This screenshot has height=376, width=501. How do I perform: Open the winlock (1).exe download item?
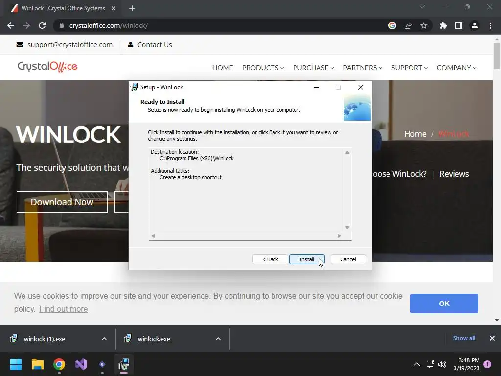pyautogui.click(x=45, y=339)
